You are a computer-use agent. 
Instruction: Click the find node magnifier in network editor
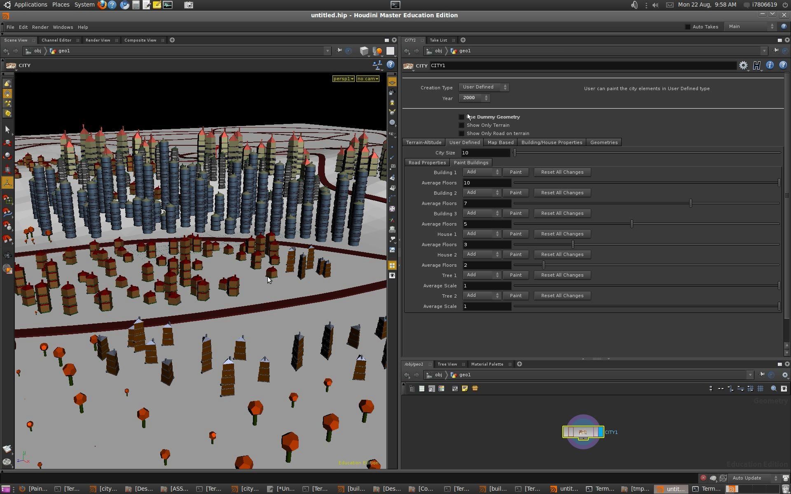tap(774, 388)
